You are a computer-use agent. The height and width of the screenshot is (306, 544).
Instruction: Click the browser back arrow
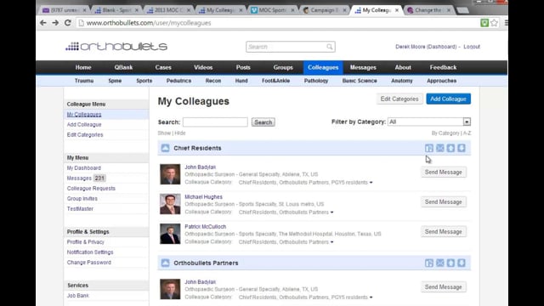pos(43,23)
